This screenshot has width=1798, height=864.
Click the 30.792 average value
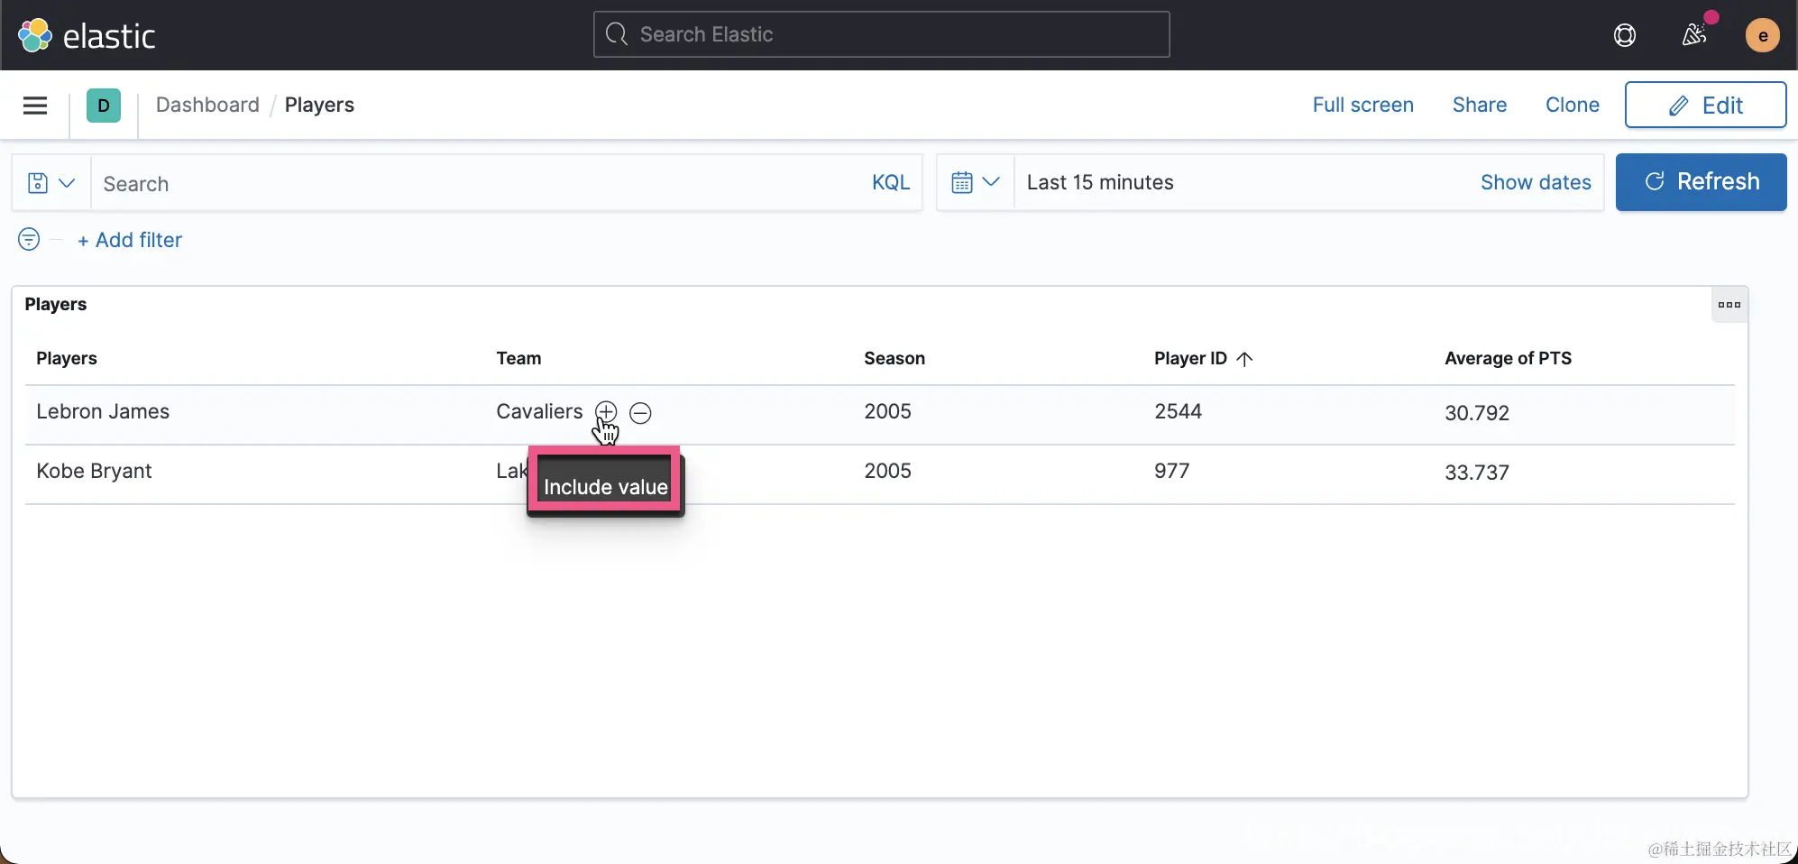pyautogui.click(x=1477, y=413)
